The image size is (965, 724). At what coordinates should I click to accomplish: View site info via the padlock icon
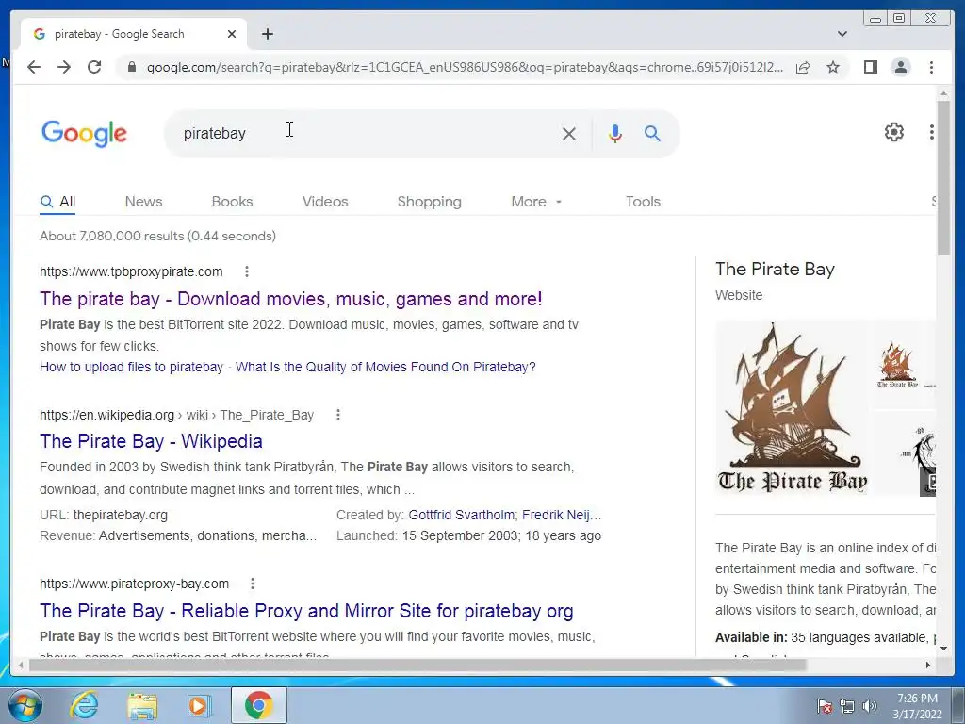click(131, 67)
